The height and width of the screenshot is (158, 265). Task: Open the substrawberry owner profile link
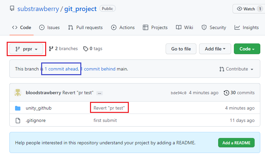[38, 9]
